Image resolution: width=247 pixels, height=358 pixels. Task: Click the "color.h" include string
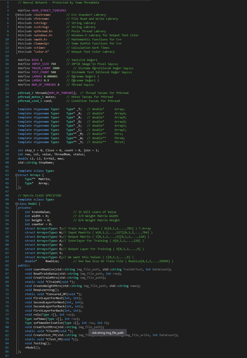pyautogui.click(x=41, y=52)
